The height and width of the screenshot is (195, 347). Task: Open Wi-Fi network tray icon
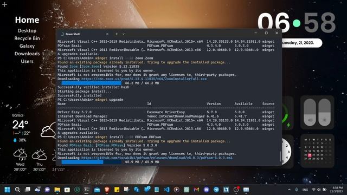pos(313,190)
